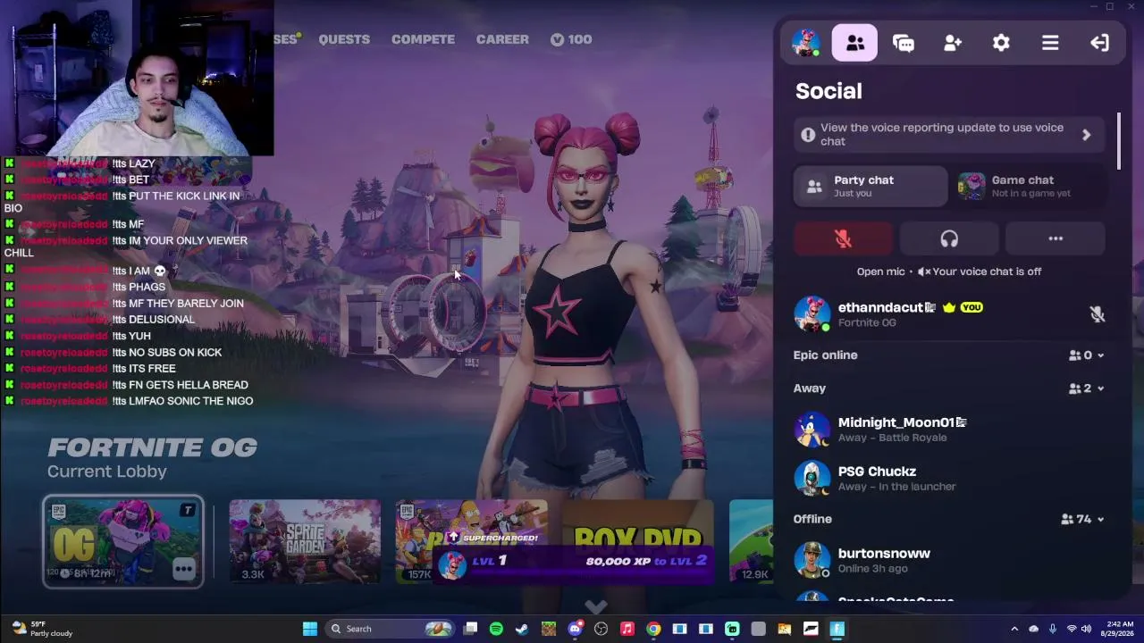The height and width of the screenshot is (643, 1144).
Task: Collapse the Epic online friends section
Action: pyautogui.click(x=1100, y=355)
